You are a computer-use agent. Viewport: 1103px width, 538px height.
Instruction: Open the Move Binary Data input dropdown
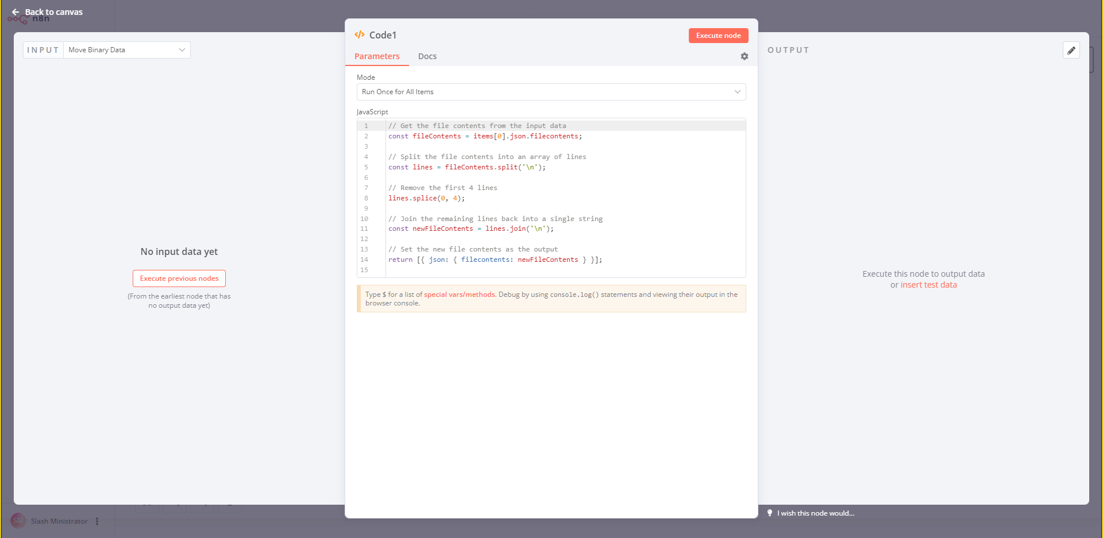[127, 50]
